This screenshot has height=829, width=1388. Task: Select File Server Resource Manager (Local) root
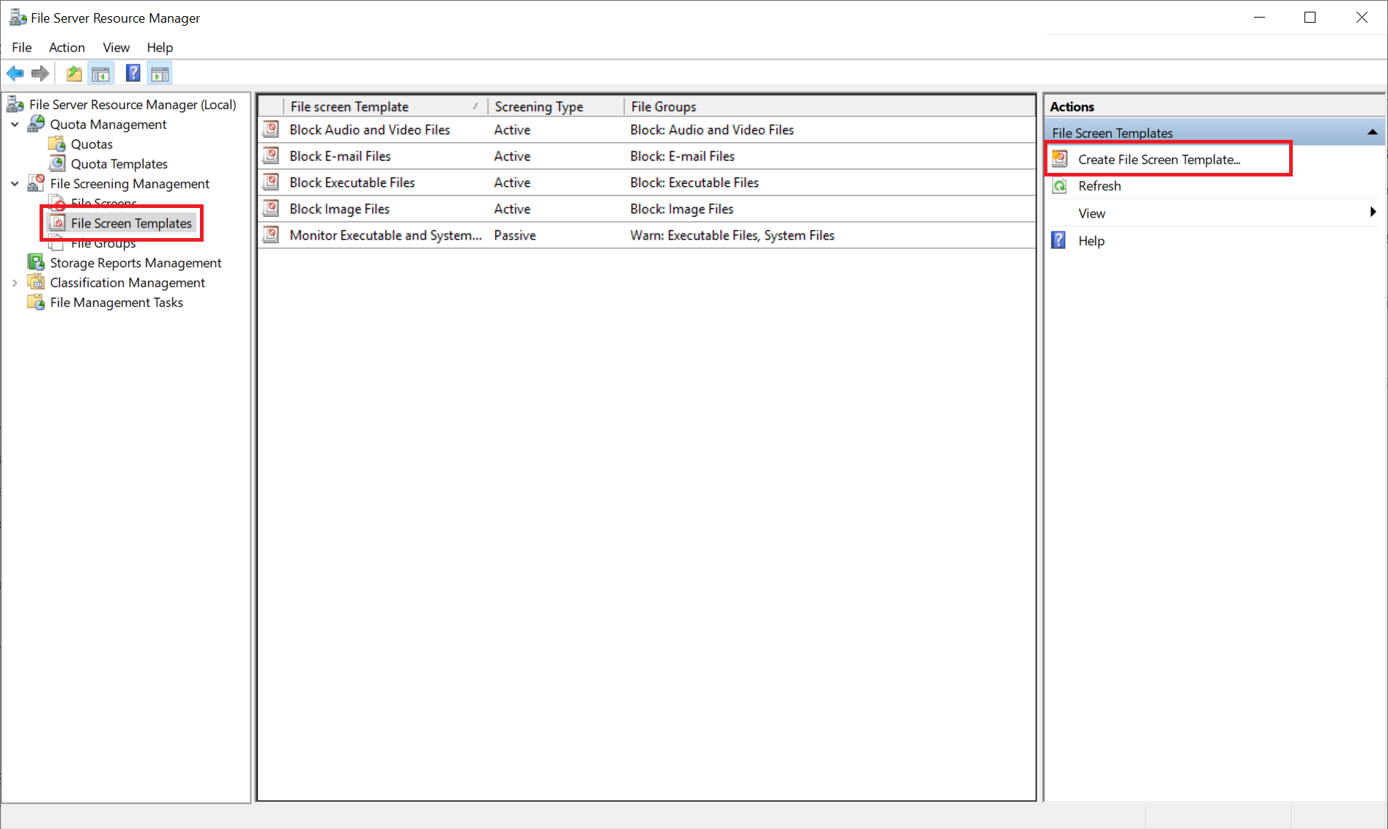tap(133, 105)
